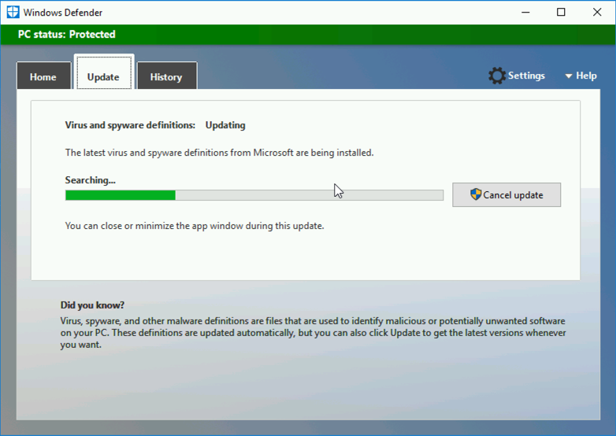Viewport: 616px width, 436px height.
Task: Switch to the Home tab
Action: point(43,76)
